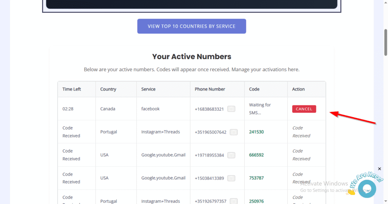
Task: Copy the Portugal number +351926797357
Action: pos(234,201)
